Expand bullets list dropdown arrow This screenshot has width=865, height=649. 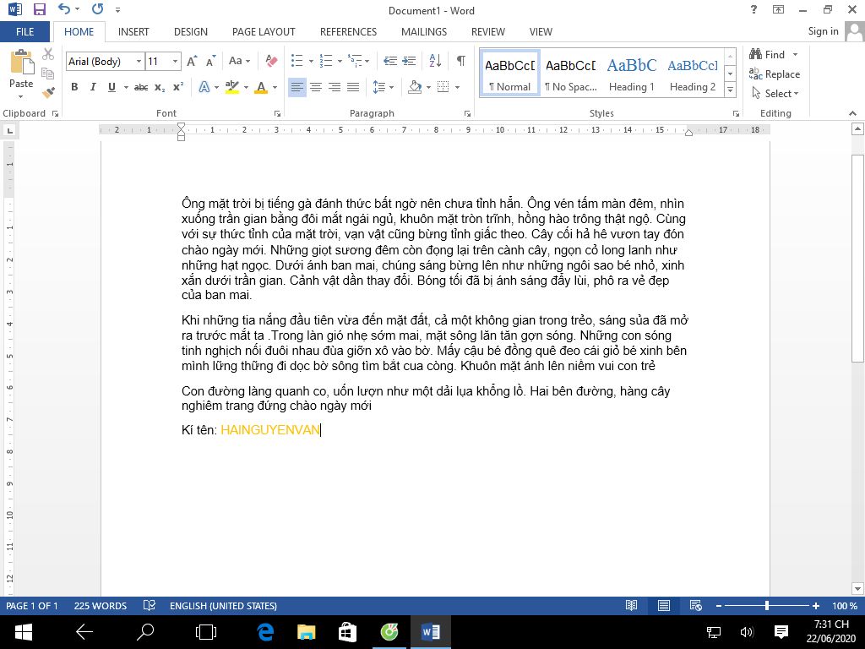coord(311,61)
